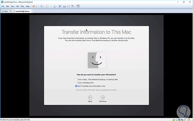Open the power options dropdown arrow
Screen dimensions: 193x121
36,6
